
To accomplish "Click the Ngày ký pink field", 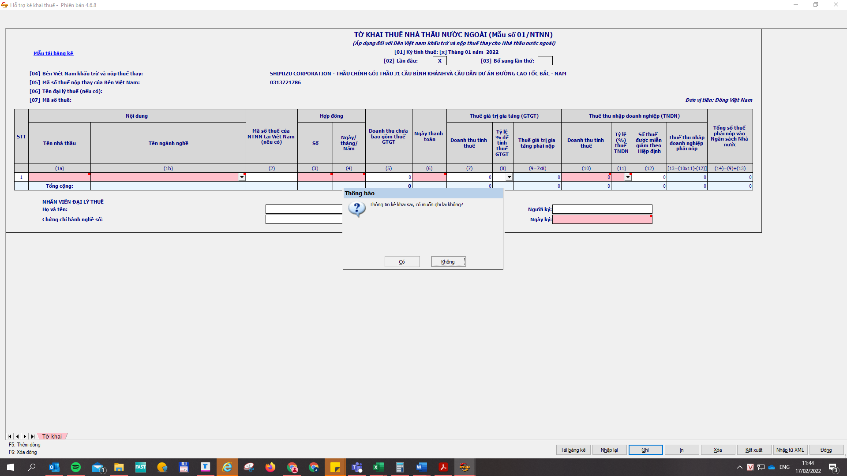I will click(x=602, y=219).
